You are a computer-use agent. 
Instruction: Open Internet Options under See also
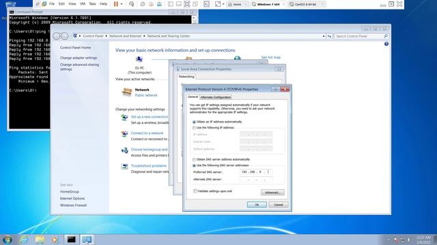[x=72, y=199]
